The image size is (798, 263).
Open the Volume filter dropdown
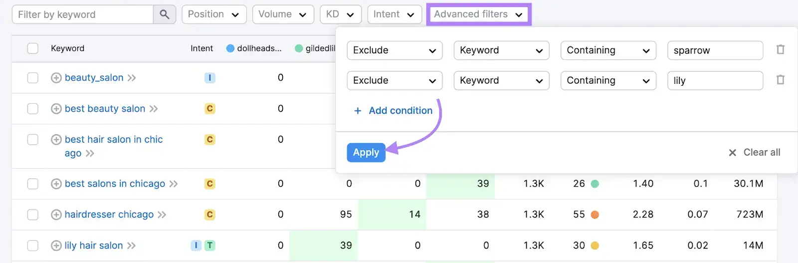coord(283,14)
